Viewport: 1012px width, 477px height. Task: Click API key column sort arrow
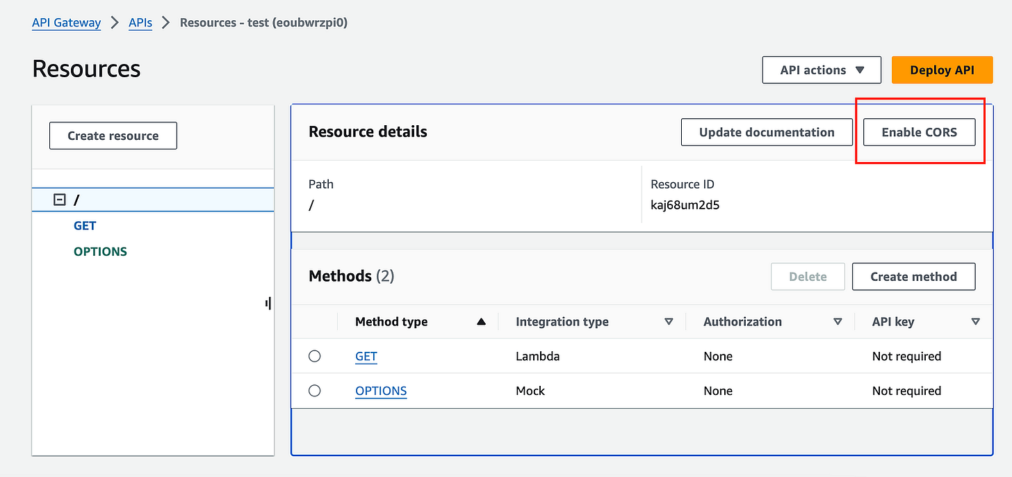tap(975, 322)
